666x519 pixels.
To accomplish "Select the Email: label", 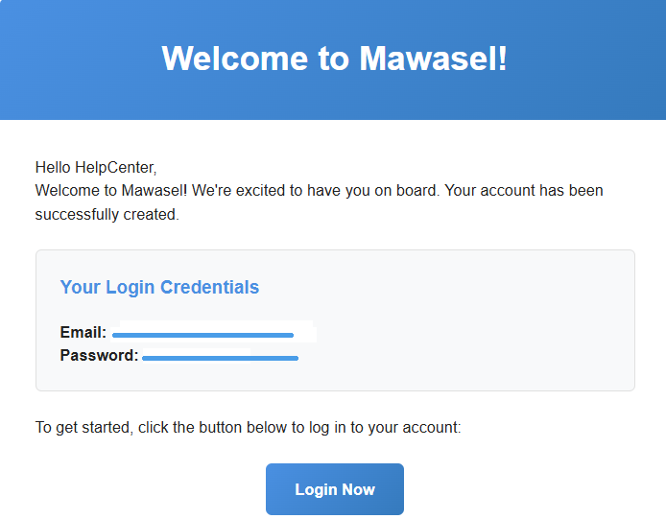I will (83, 332).
